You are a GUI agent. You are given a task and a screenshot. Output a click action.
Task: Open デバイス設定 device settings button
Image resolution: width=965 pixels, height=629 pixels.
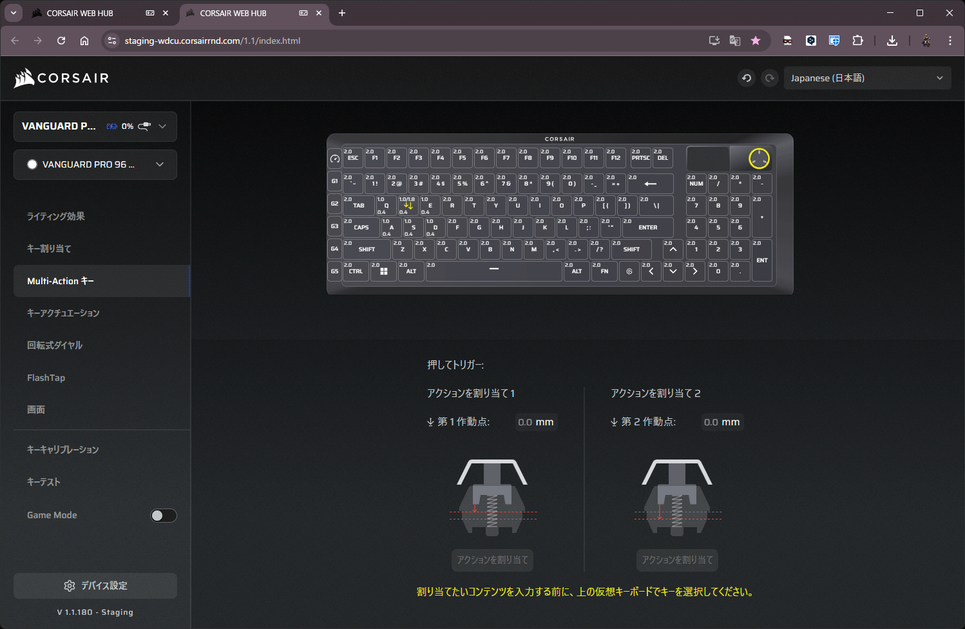(95, 586)
